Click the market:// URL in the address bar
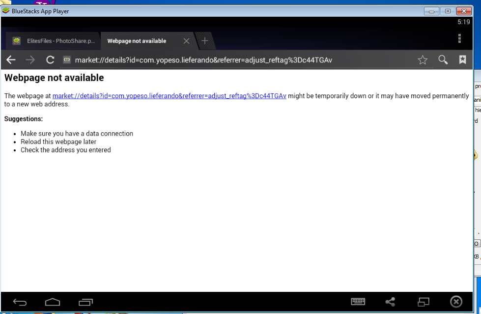 click(x=203, y=60)
